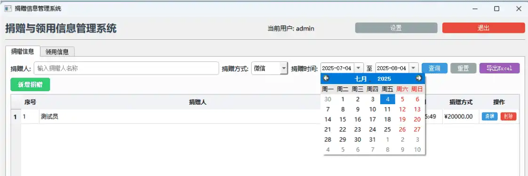528x176 pixels.
Task: Focus the 输入捐赠人名称 input field
Action: click(x=126, y=68)
